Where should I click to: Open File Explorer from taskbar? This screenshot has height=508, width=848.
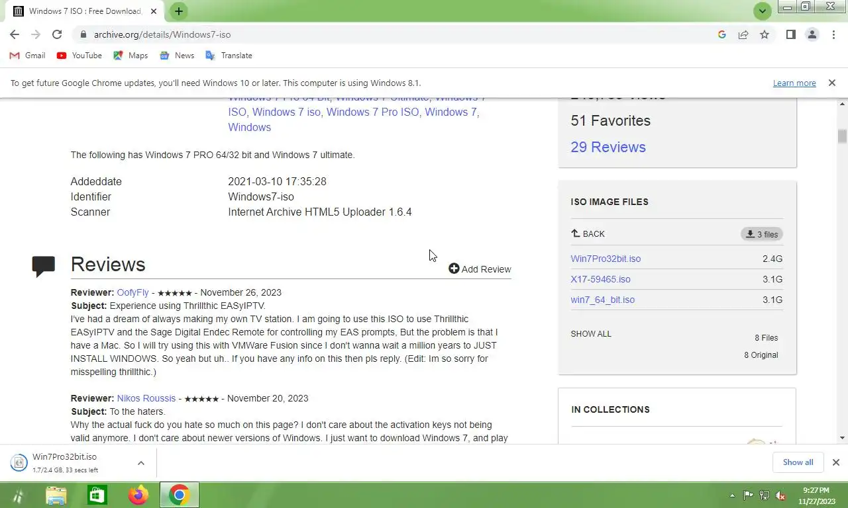[x=56, y=495]
